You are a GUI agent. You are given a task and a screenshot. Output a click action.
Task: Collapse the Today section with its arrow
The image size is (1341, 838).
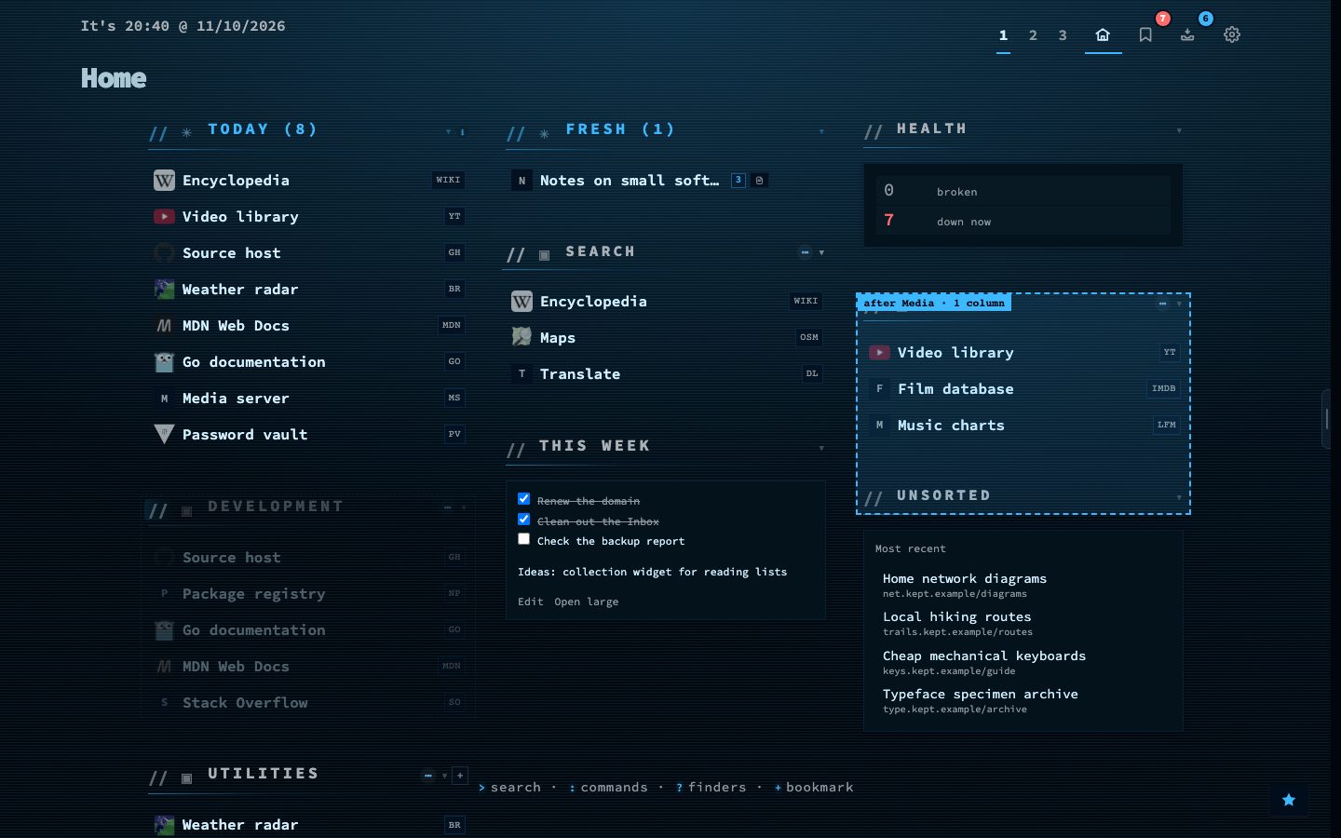pos(448,131)
